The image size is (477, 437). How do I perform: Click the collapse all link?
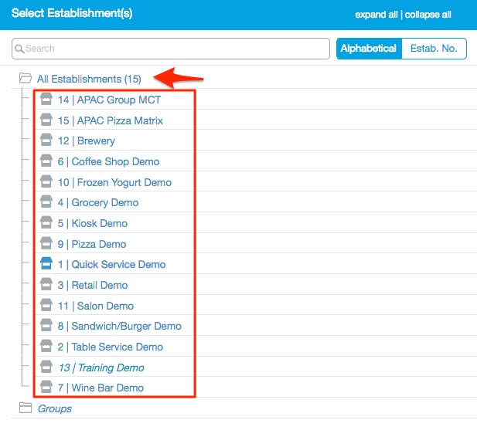(x=428, y=15)
